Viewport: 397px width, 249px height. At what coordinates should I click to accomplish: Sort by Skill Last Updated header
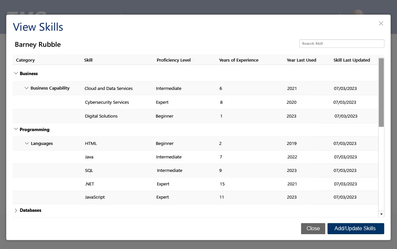pos(351,60)
